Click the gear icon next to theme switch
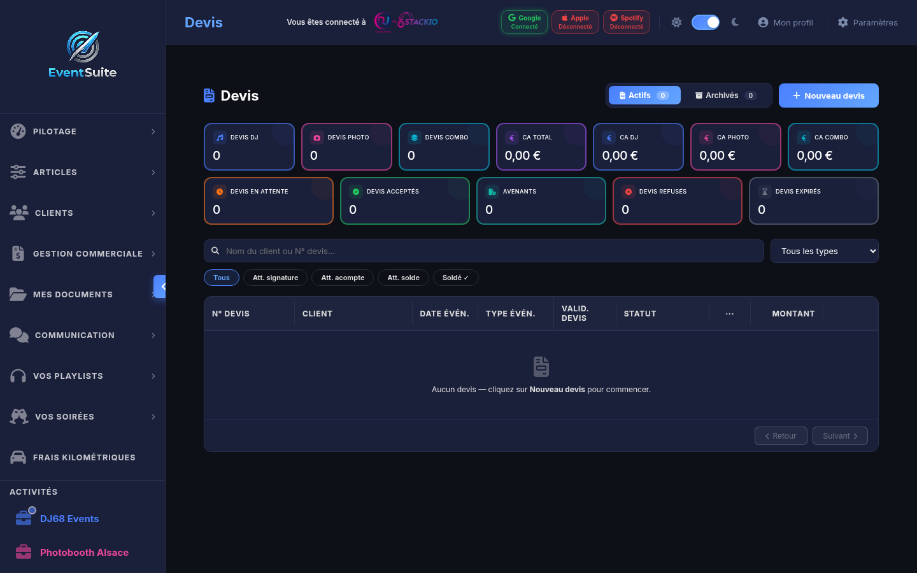 [676, 22]
